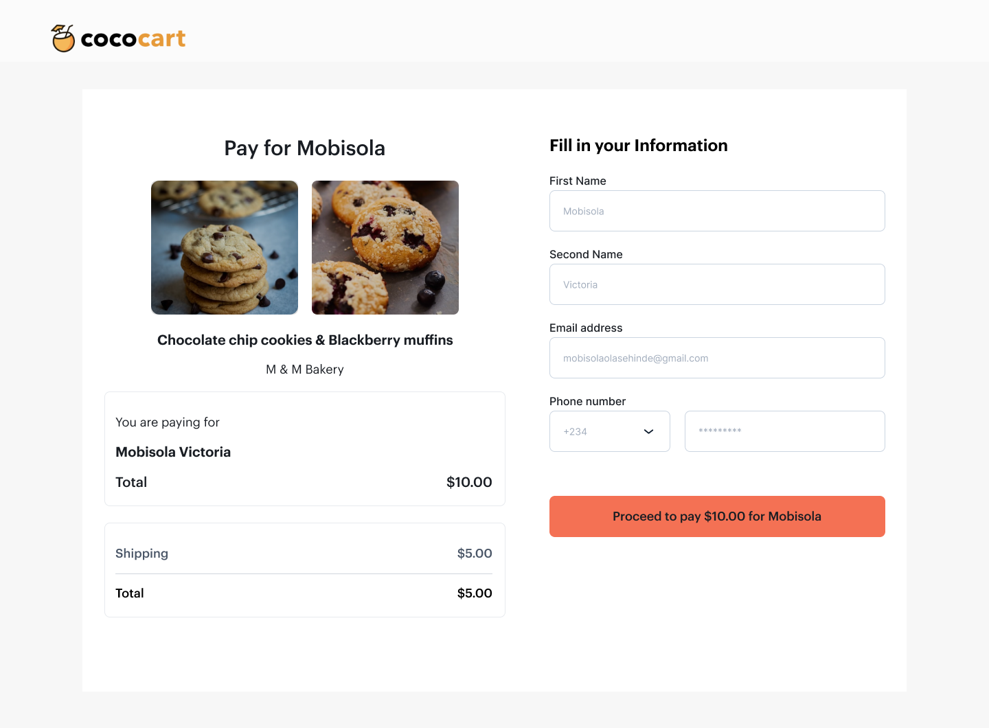Click the $10.00 total amount

[x=469, y=481]
